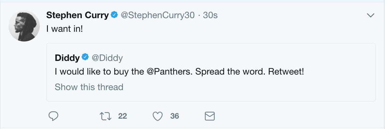Select the Diddy display name
This screenshot has width=385, height=129.
tap(67, 58)
